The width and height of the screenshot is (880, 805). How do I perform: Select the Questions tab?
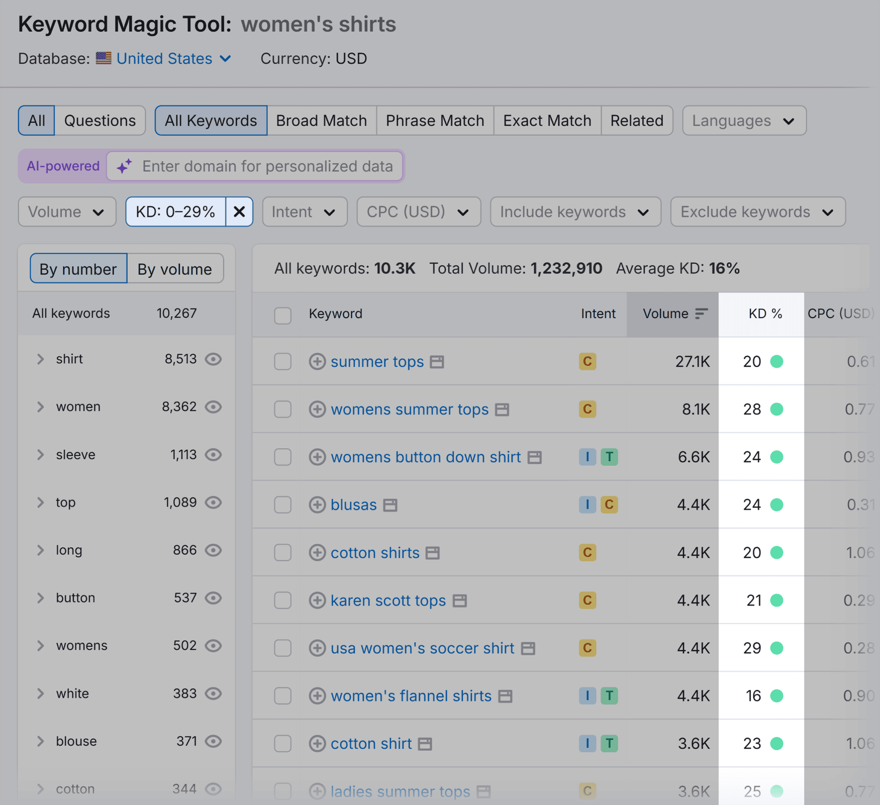[x=100, y=121]
